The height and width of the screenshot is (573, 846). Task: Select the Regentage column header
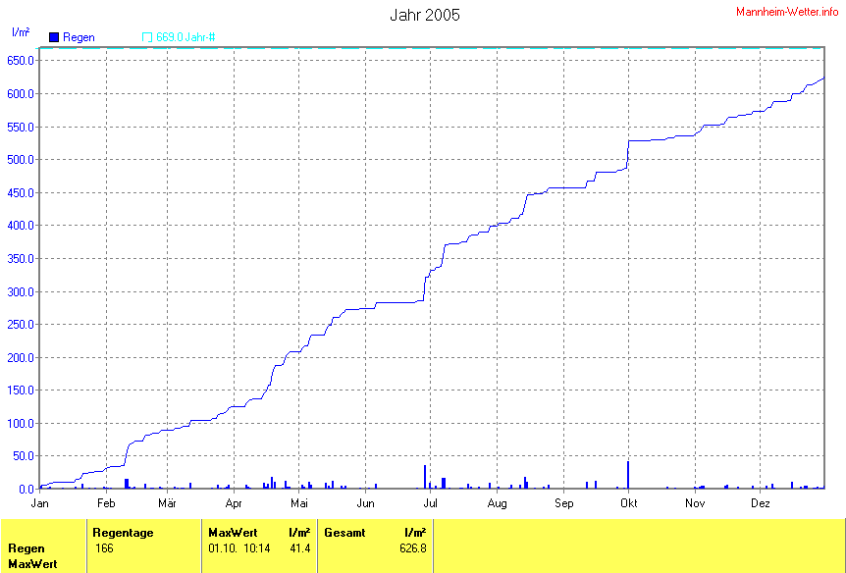[x=123, y=532]
